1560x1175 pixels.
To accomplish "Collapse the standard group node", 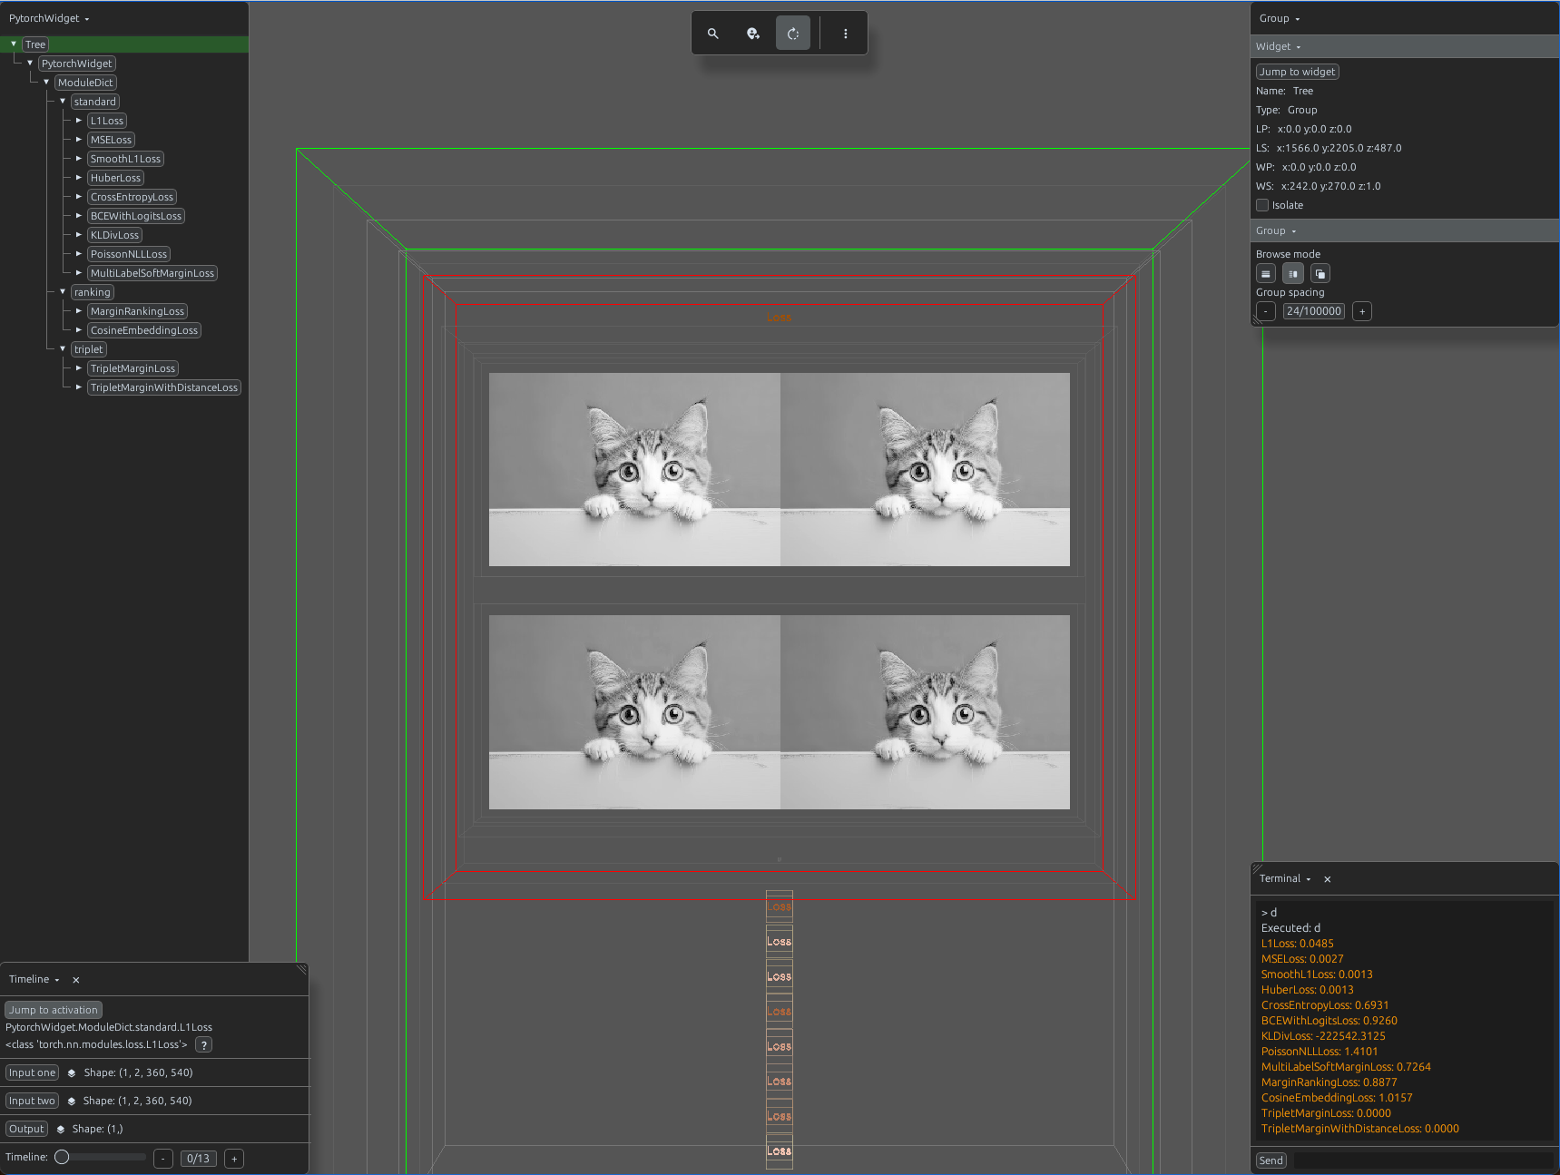I will tap(63, 101).
